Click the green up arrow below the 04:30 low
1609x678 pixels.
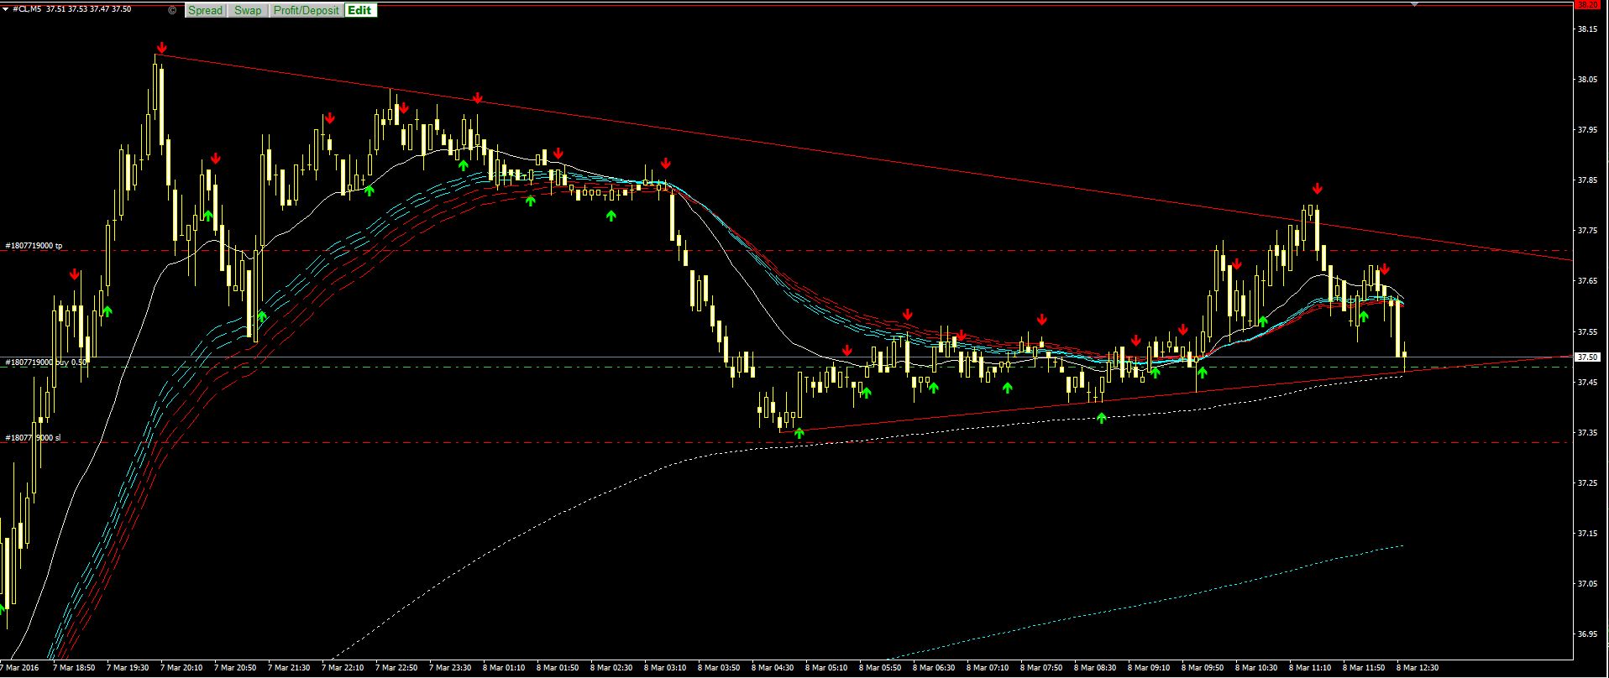[x=799, y=433]
